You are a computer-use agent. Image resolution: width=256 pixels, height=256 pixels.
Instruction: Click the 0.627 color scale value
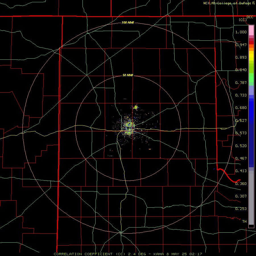(241, 120)
